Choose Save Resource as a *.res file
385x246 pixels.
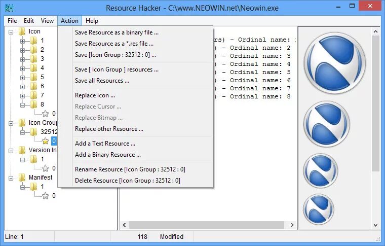coord(136,44)
